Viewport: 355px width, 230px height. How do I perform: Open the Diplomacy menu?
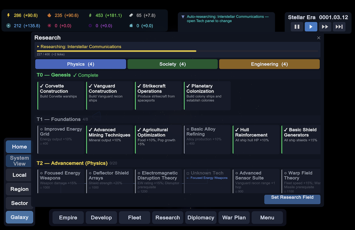[201, 218]
